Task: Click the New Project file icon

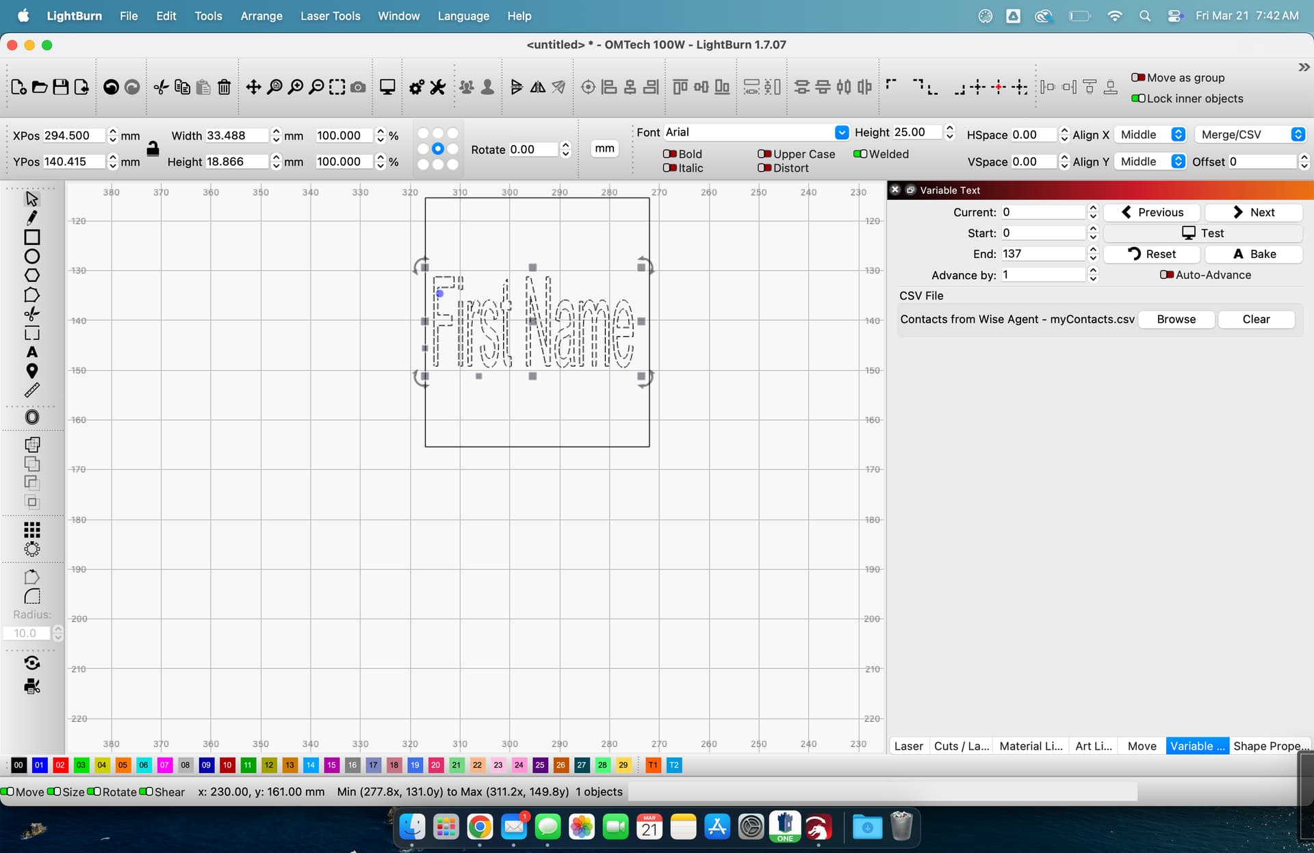Action: (x=19, y=87)
